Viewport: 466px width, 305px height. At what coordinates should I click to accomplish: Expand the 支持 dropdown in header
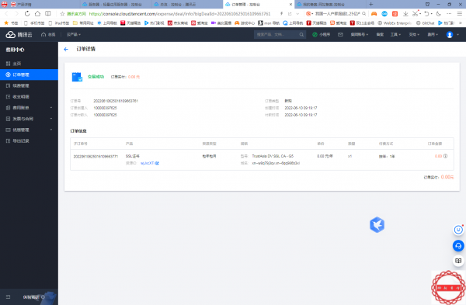tap(414, 35)
